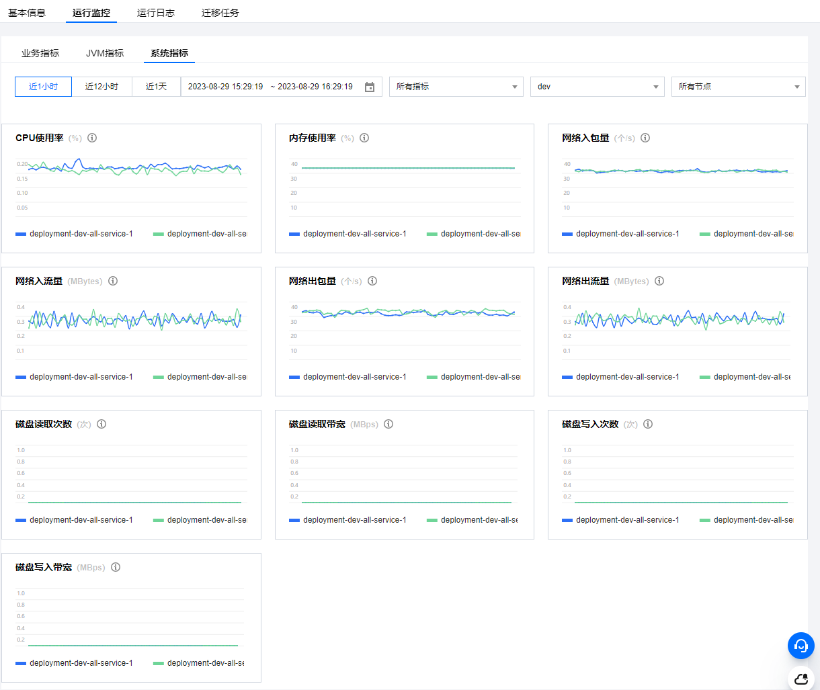Click the start datetime field 2023-08-29 15:29:19
Image resolution: width=820 pixels, height=690 pixels.
pyautogui.click(x=225, y=87)
